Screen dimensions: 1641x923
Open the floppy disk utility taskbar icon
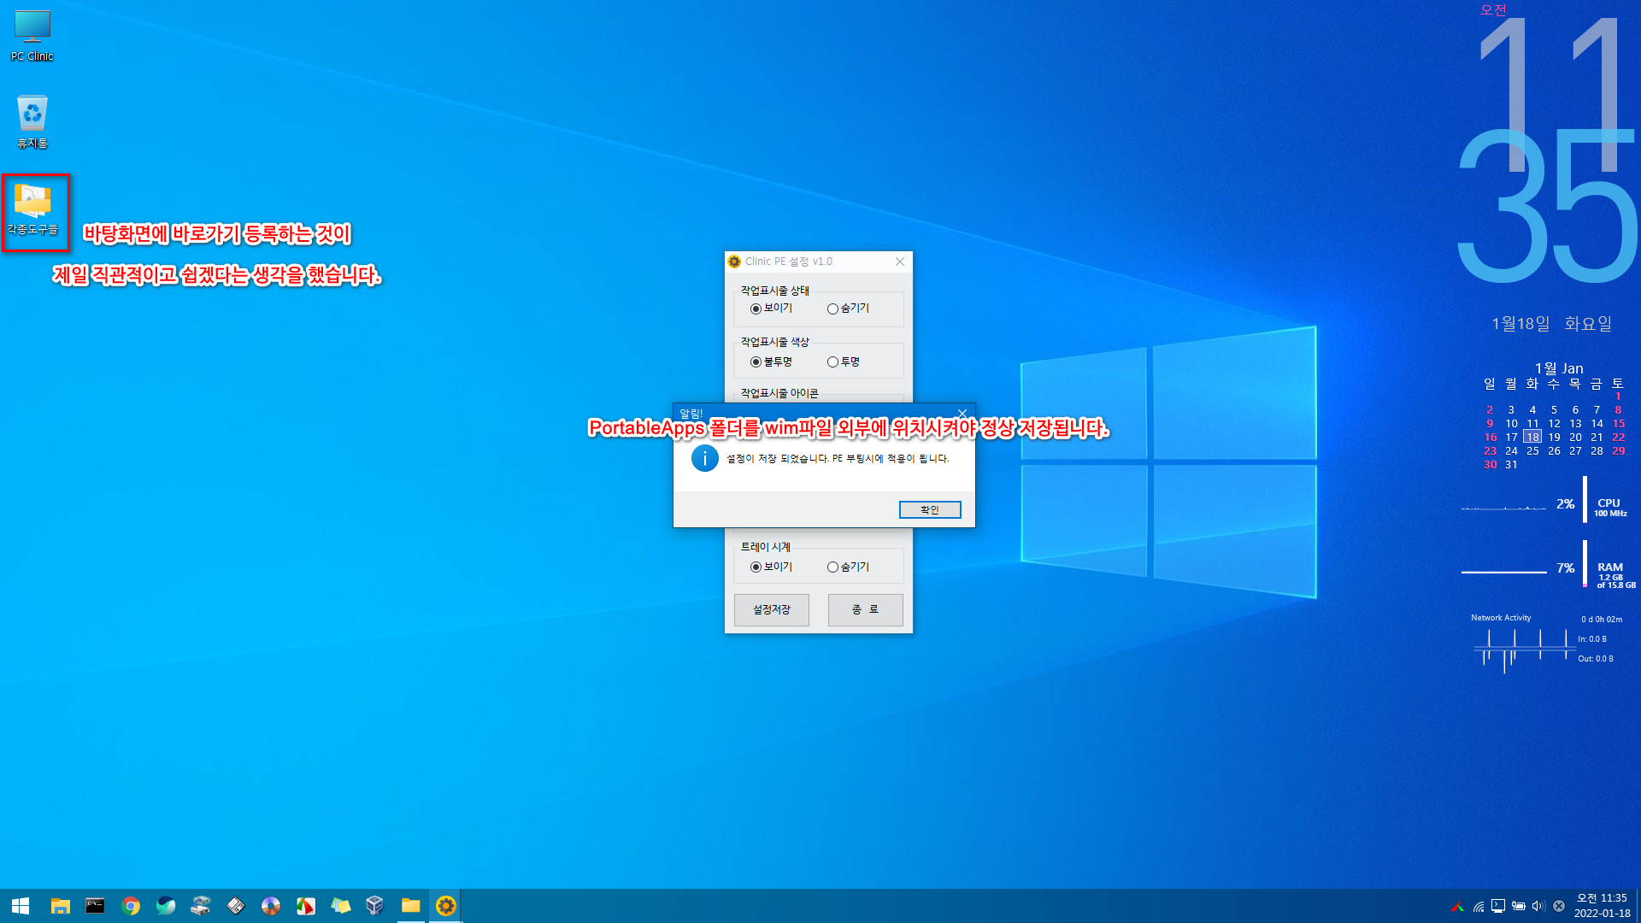click(236, 906)
